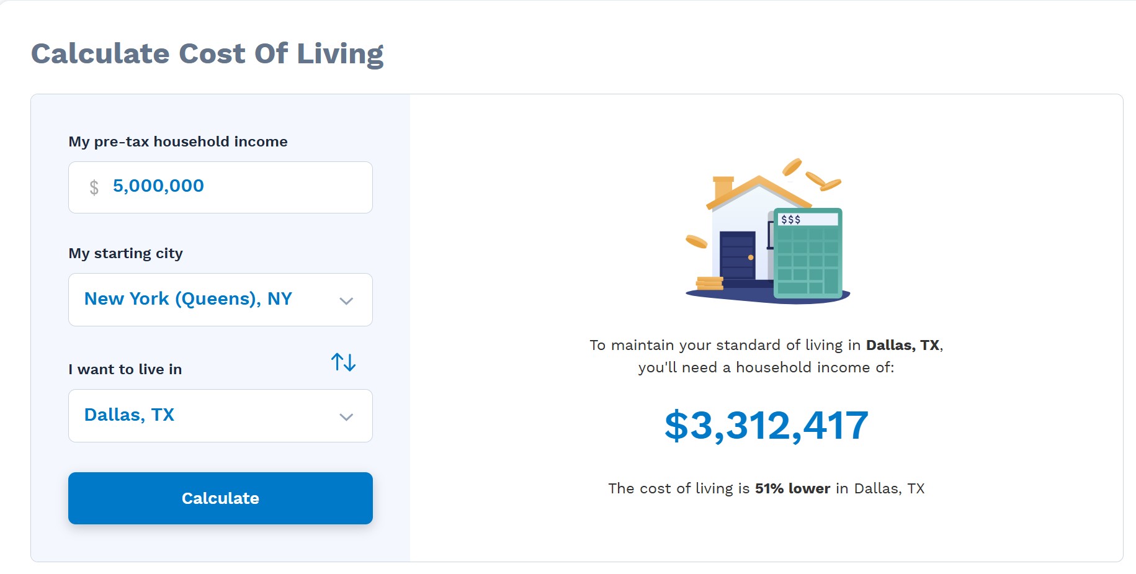1136x574 pixels.
Task: Click the "I want to live in" label
Action: click(125, 369)
